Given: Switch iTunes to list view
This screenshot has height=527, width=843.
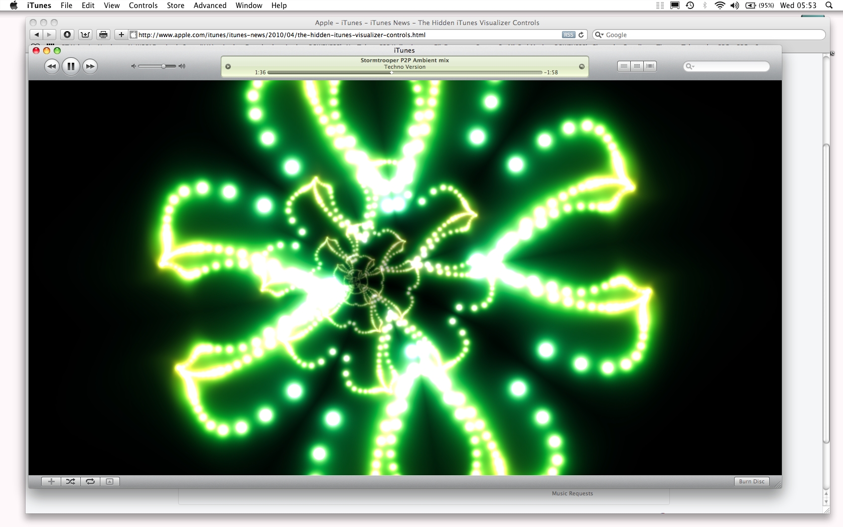Looking at the screenshot, I should [624, 66].
